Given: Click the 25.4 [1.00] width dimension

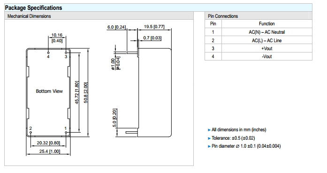Looking at the screenshot, I should 50,151.
